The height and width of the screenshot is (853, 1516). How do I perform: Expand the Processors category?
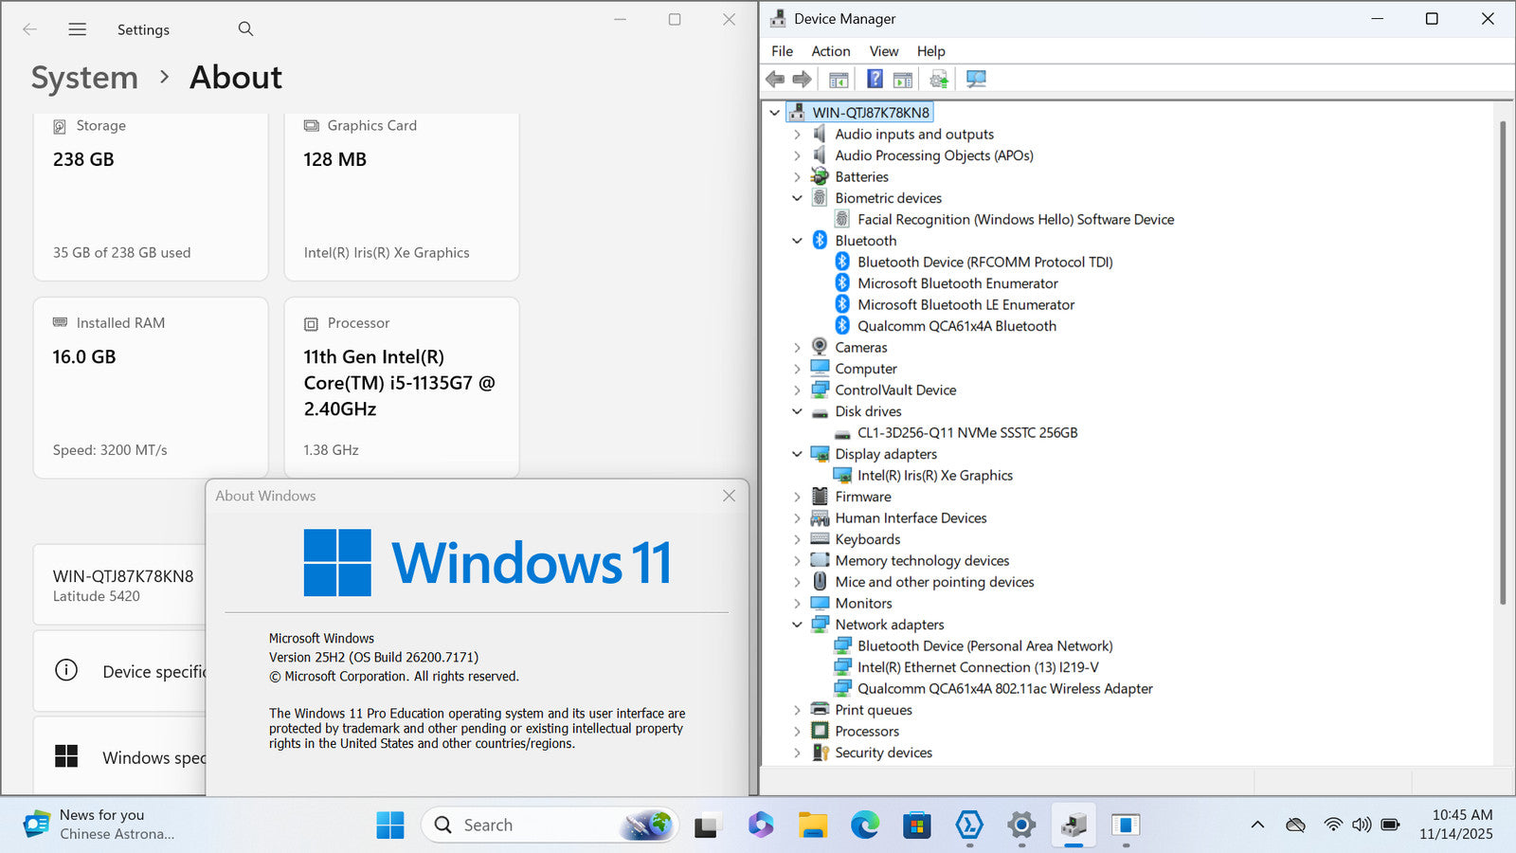[797, 732]
